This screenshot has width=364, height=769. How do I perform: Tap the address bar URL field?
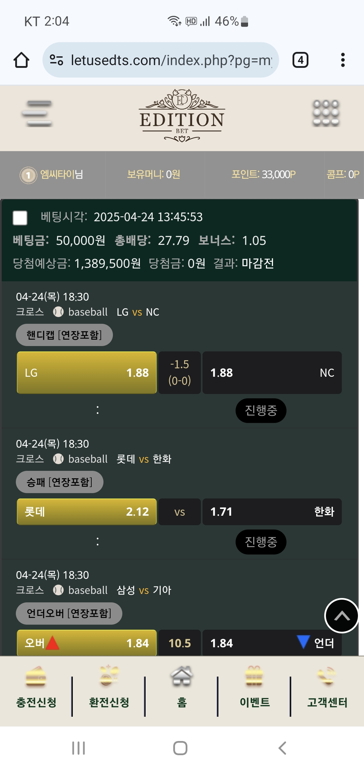coord(171,60)
